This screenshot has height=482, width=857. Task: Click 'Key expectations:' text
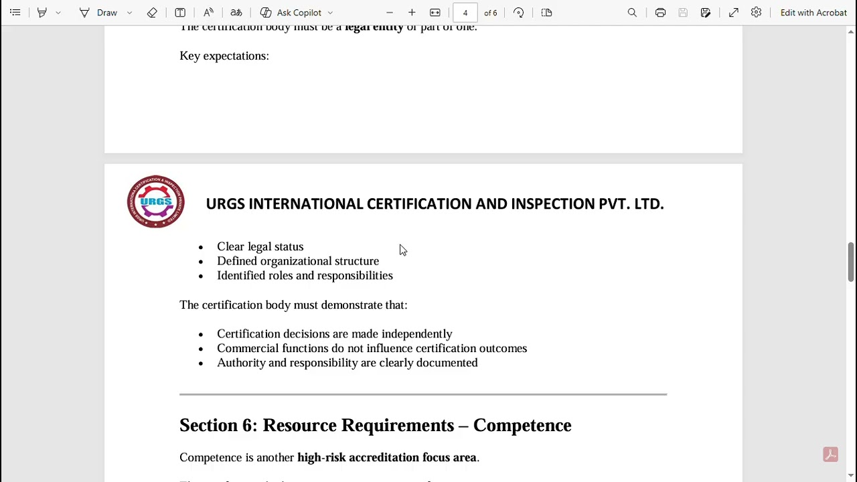coord(224,56)
